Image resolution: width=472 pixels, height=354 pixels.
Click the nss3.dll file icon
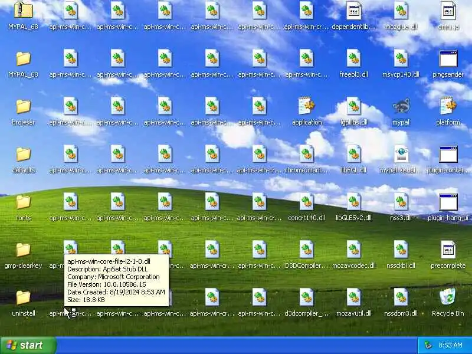point(401,202)
